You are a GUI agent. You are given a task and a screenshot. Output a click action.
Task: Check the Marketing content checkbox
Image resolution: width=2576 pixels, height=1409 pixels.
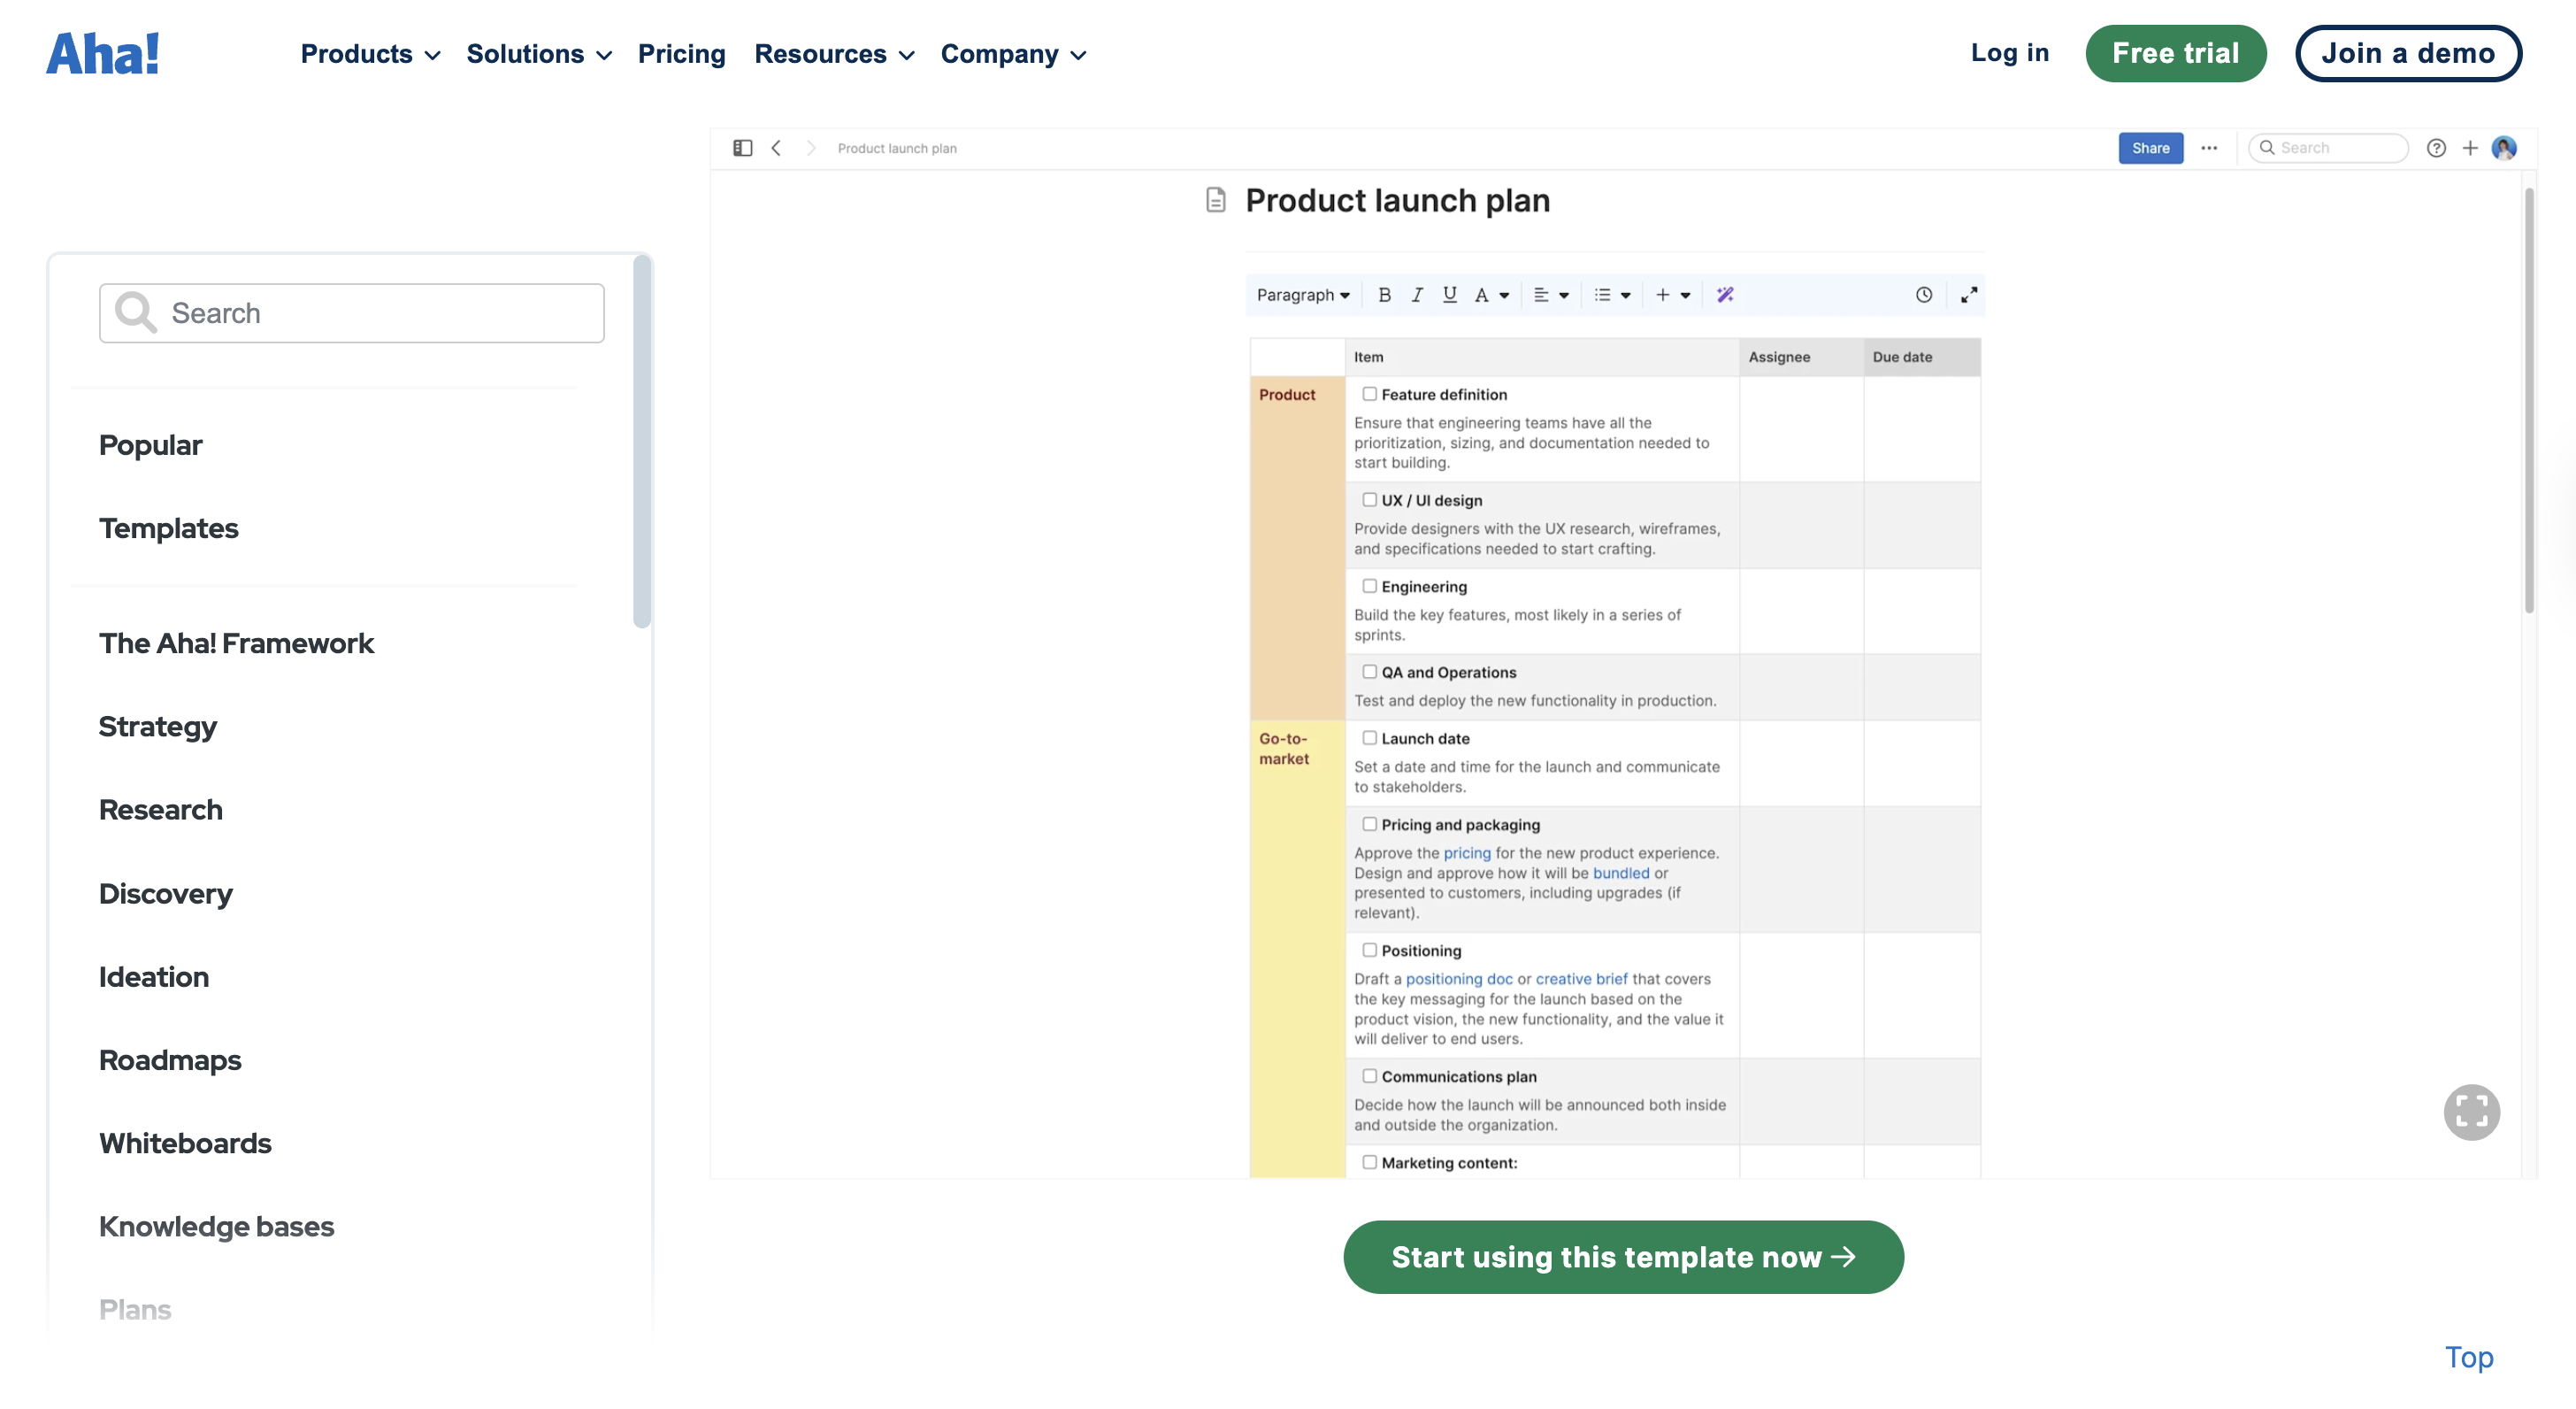pyautogui.click(x=1369, y=1162)
